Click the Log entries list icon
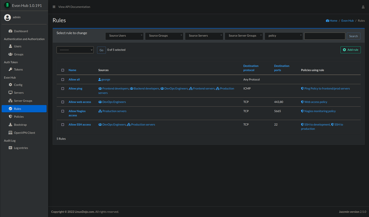This screenshot has width=369, height=217. click(x=10, y=148)
